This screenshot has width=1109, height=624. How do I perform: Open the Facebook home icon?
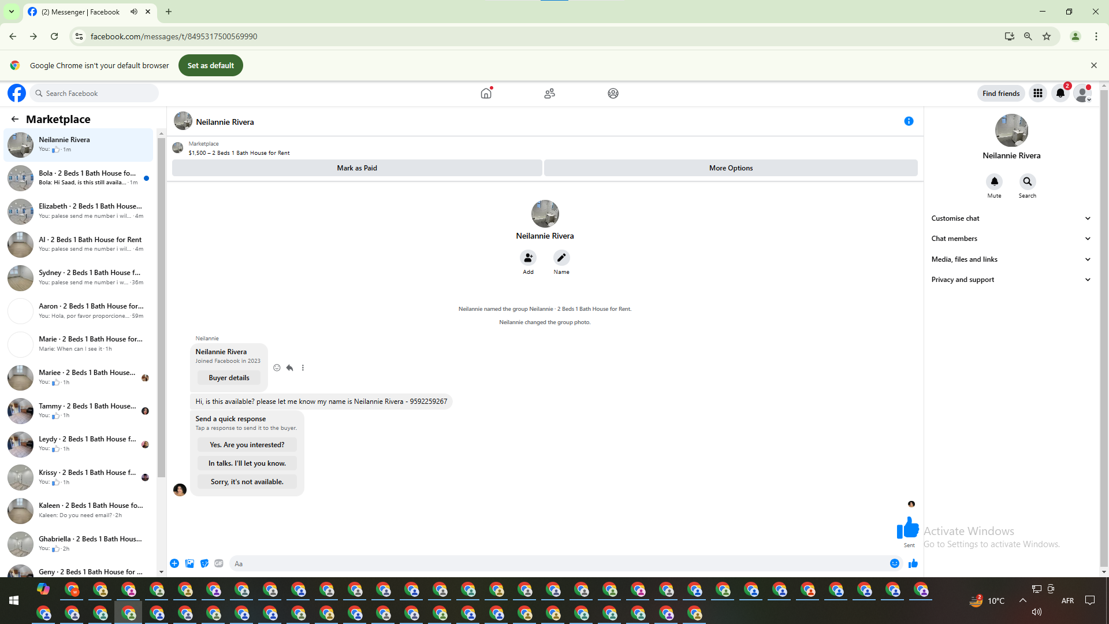[486, 93]
